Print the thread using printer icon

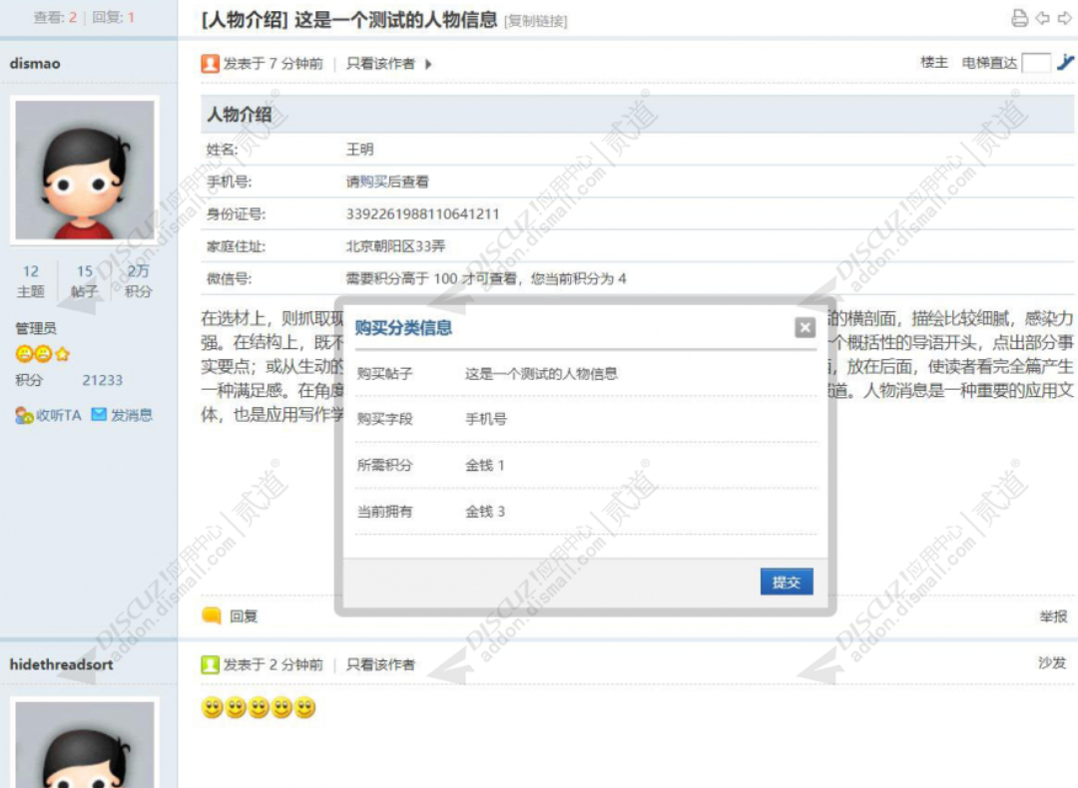[x=1019, y=19]
